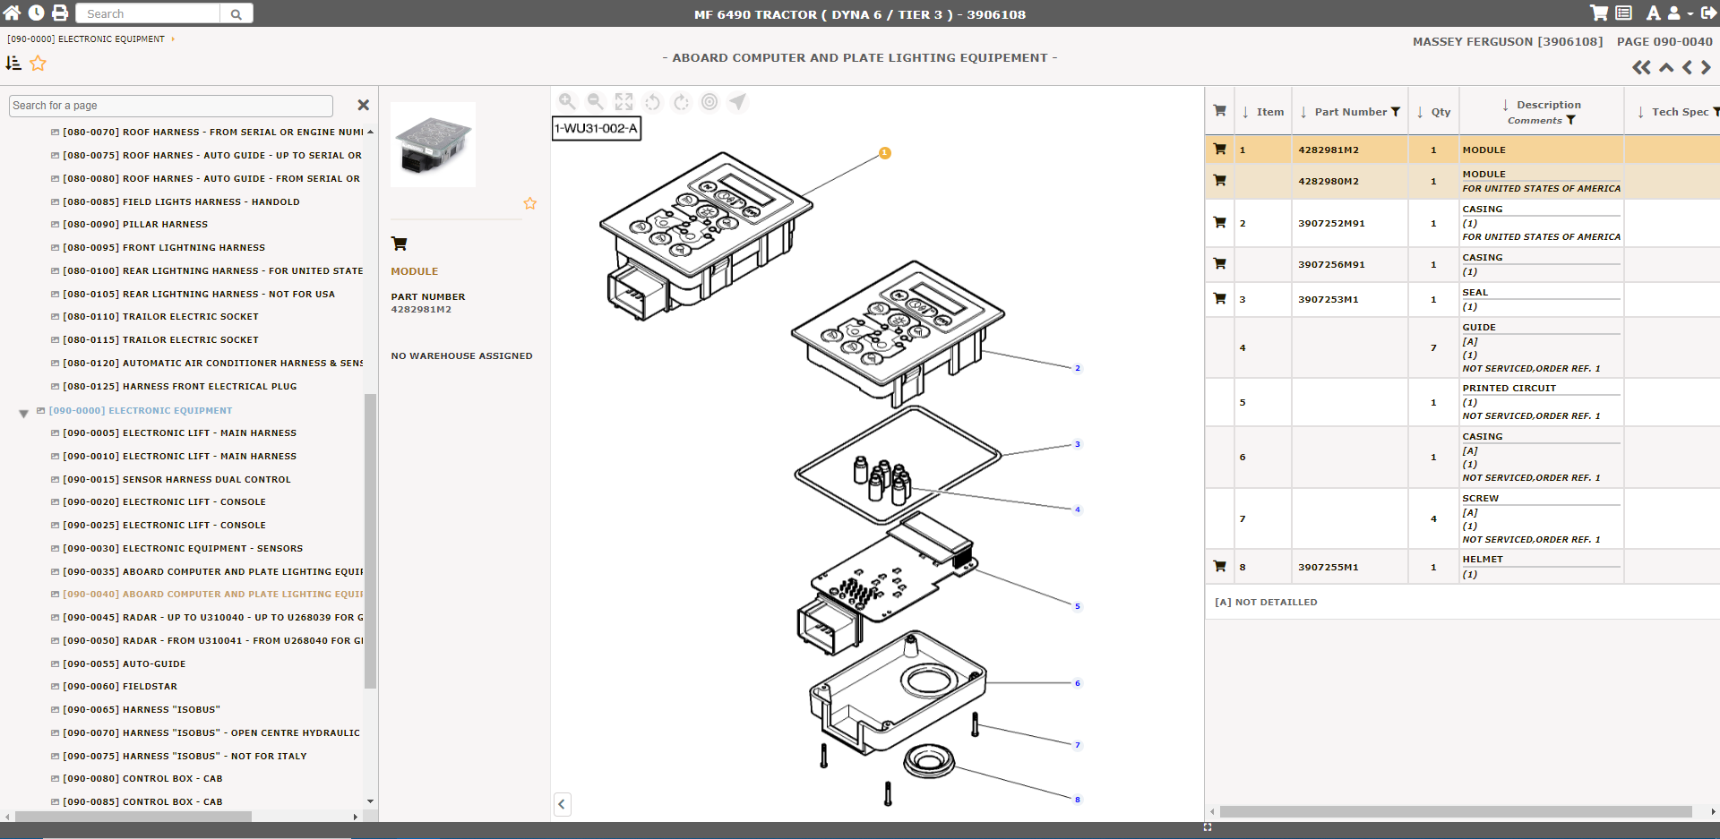
Task: Zoom in on the parts diagram
Action: click(567, 102)
